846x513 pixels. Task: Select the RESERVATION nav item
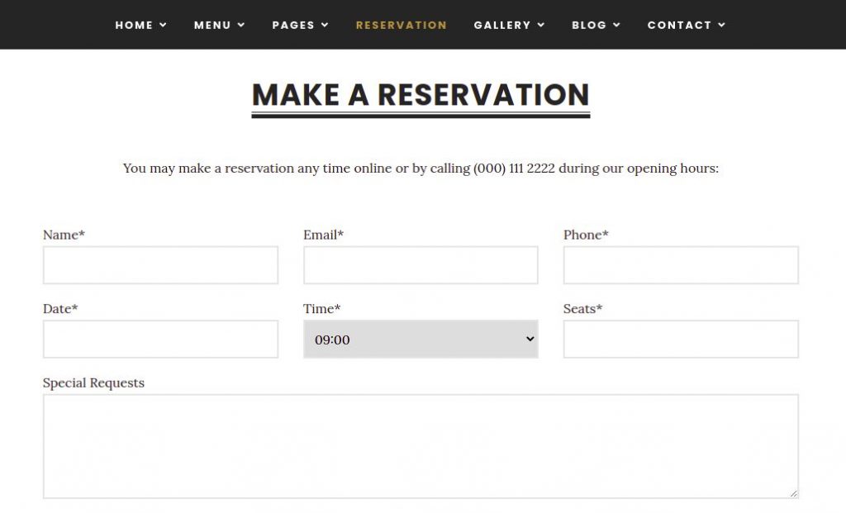[x=401, y=25]
